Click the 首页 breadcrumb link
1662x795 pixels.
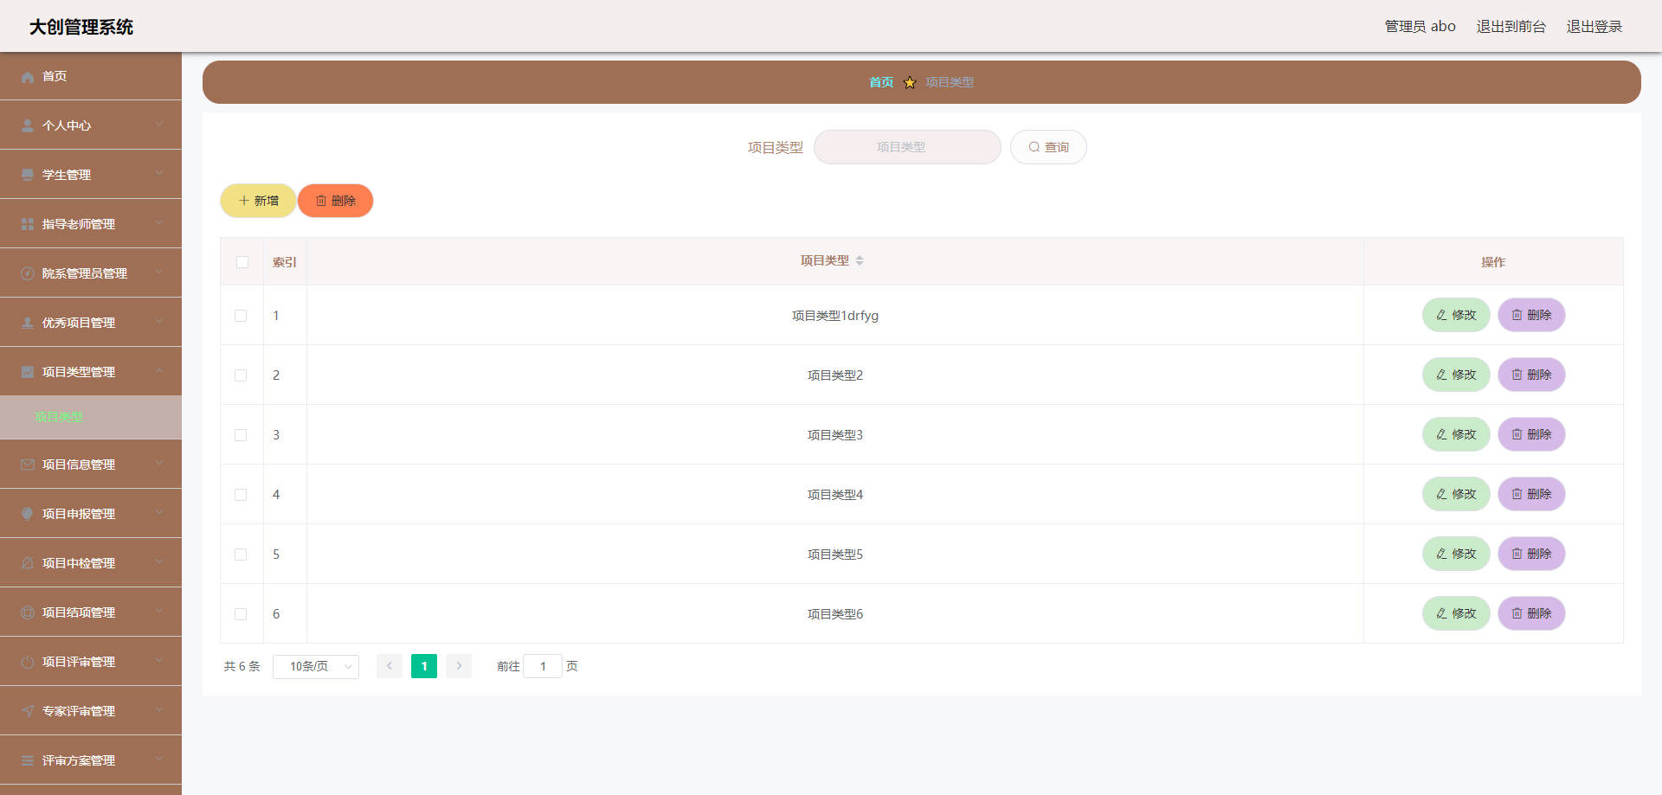click(881, 82)
